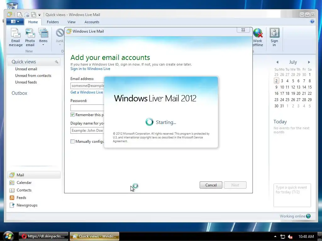Check Manually configure server settings checkbox
Image resolution: width=322 pixels, height=241 pixels.
pyautogui.click(x=73, y=142)
